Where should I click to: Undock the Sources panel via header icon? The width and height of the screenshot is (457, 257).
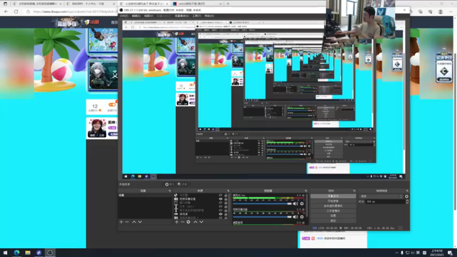pos(228,191)
